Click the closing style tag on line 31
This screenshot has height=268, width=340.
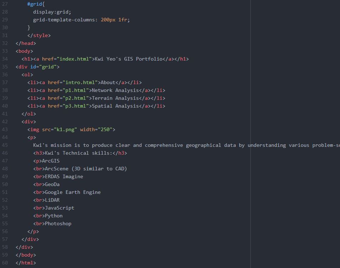click(x=39, y=35)
